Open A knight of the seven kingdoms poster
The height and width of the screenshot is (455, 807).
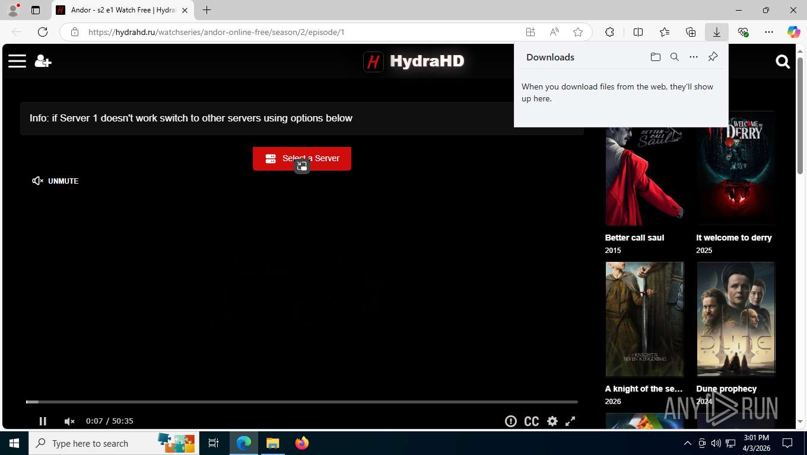pos(644,319)
